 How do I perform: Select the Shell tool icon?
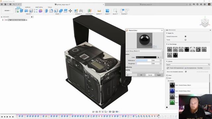click(x=56, y=11)
